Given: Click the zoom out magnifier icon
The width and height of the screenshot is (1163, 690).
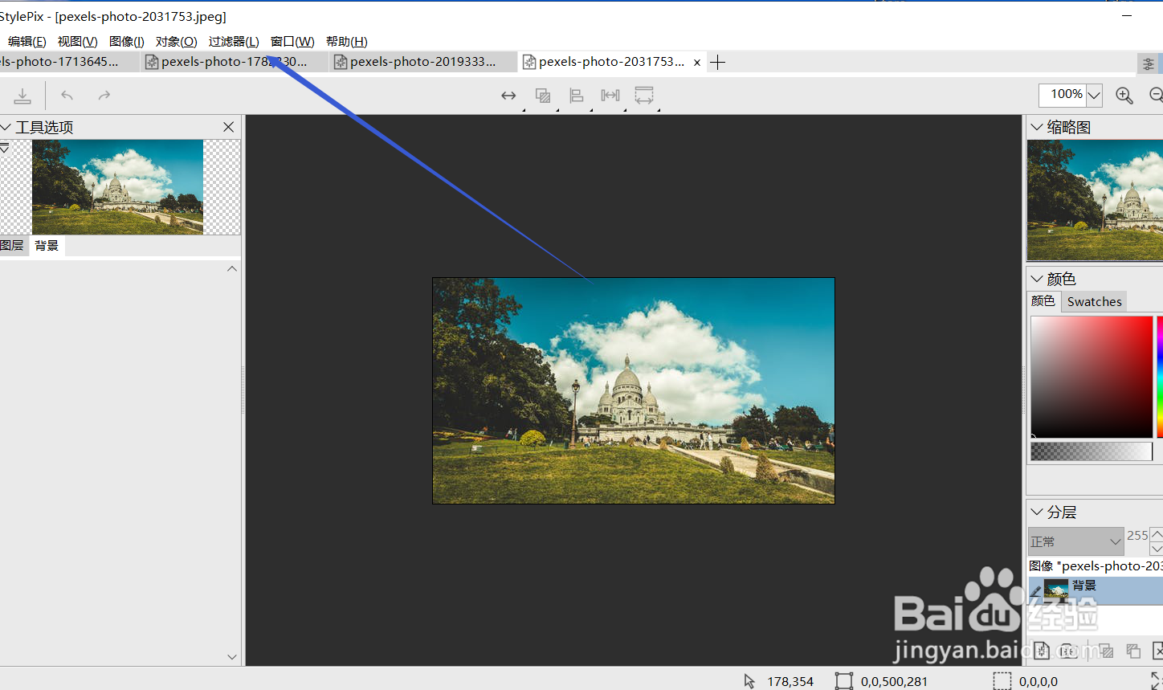Looking at the screenshot, I should [1157, 96].
